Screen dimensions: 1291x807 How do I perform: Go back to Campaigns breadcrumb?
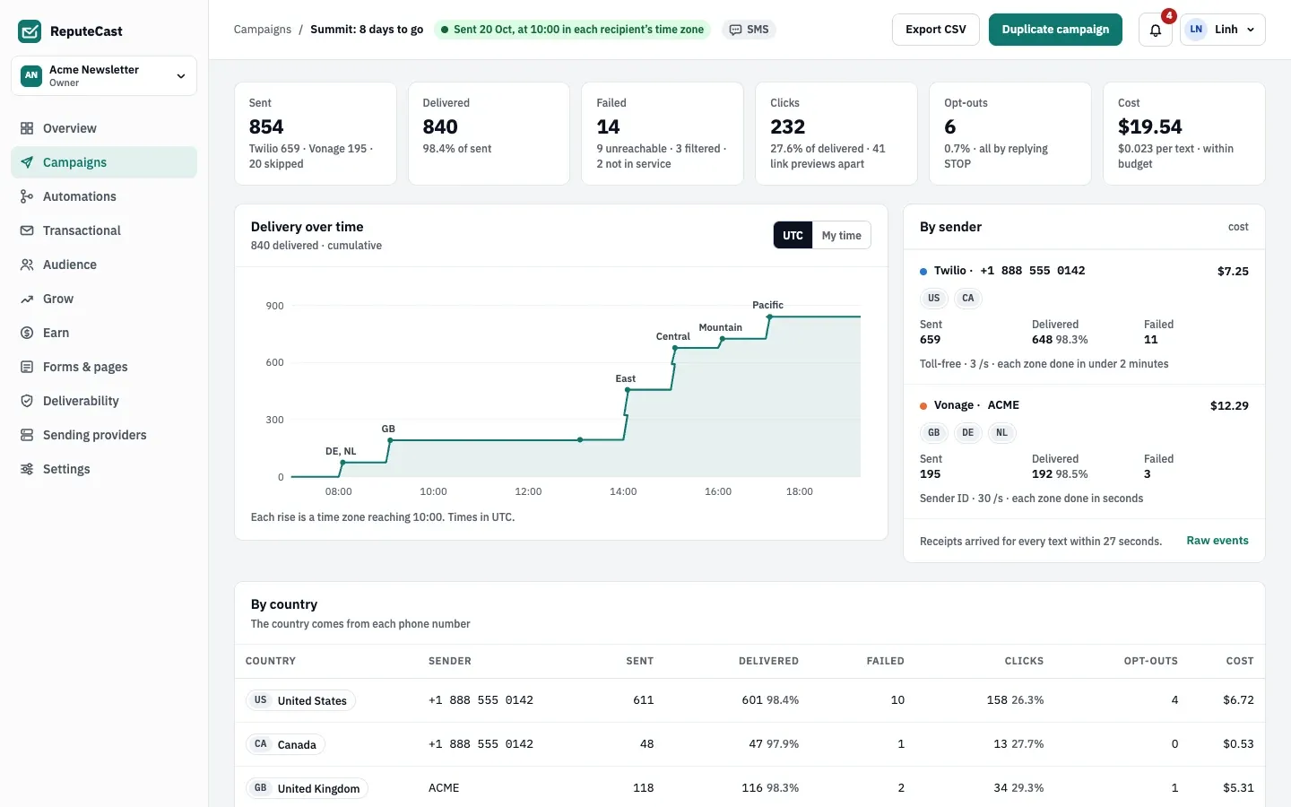click(x=263, y=30)
